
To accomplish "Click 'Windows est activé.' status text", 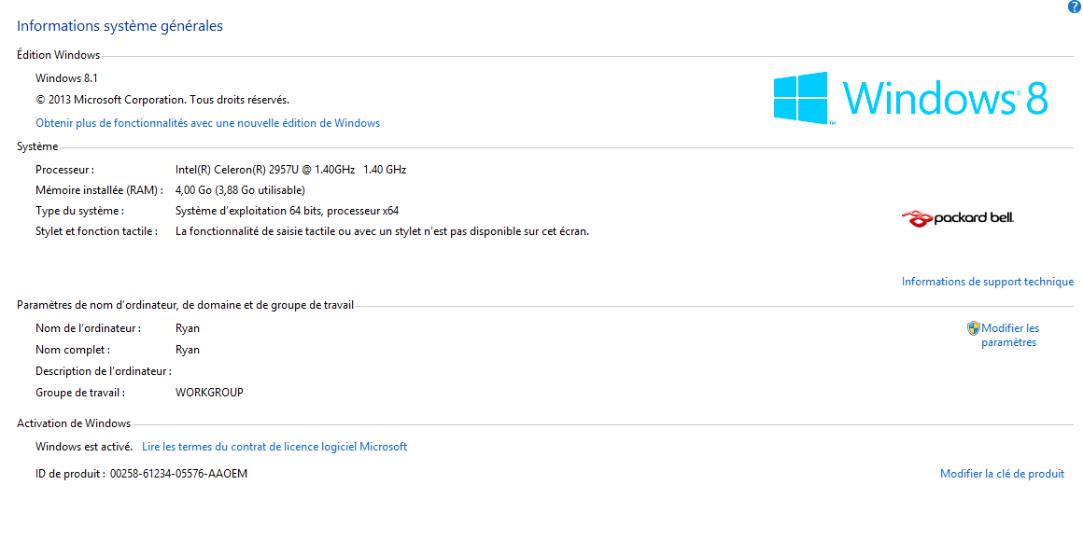I will [x=84, y=446].
